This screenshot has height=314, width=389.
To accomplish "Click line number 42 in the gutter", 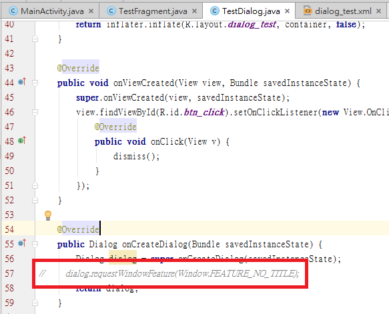I will pos(9,53).
